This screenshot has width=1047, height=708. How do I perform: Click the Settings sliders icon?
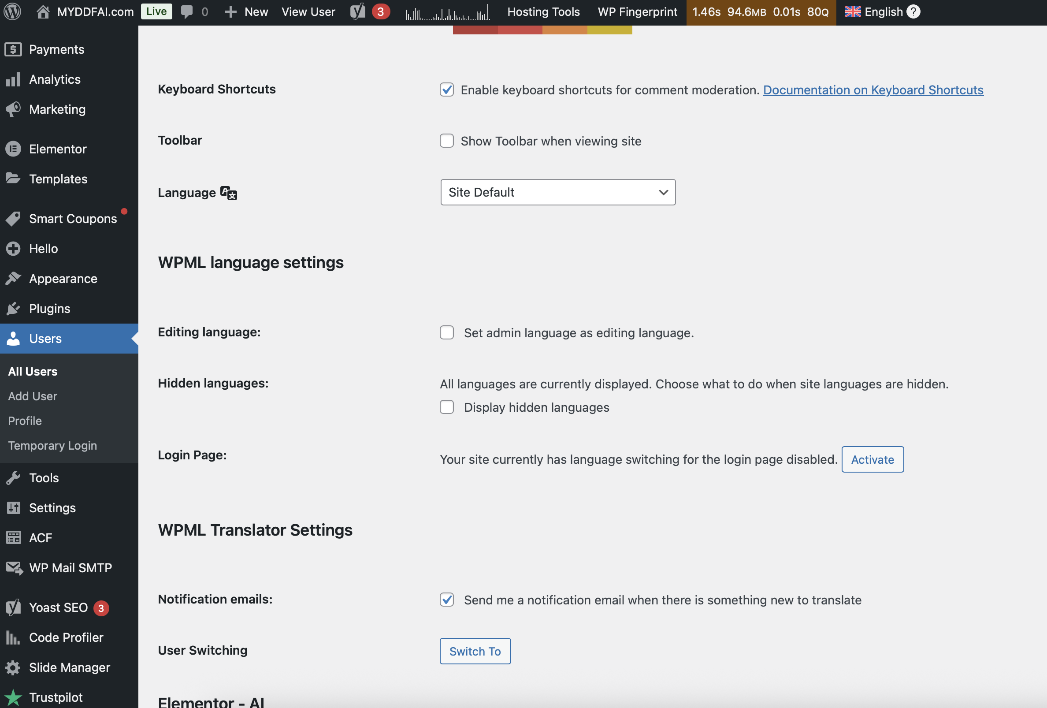pos(13,508)
